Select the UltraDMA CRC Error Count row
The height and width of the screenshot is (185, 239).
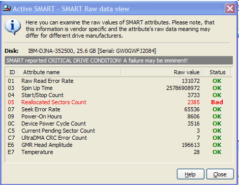click(x=118, y=138)
